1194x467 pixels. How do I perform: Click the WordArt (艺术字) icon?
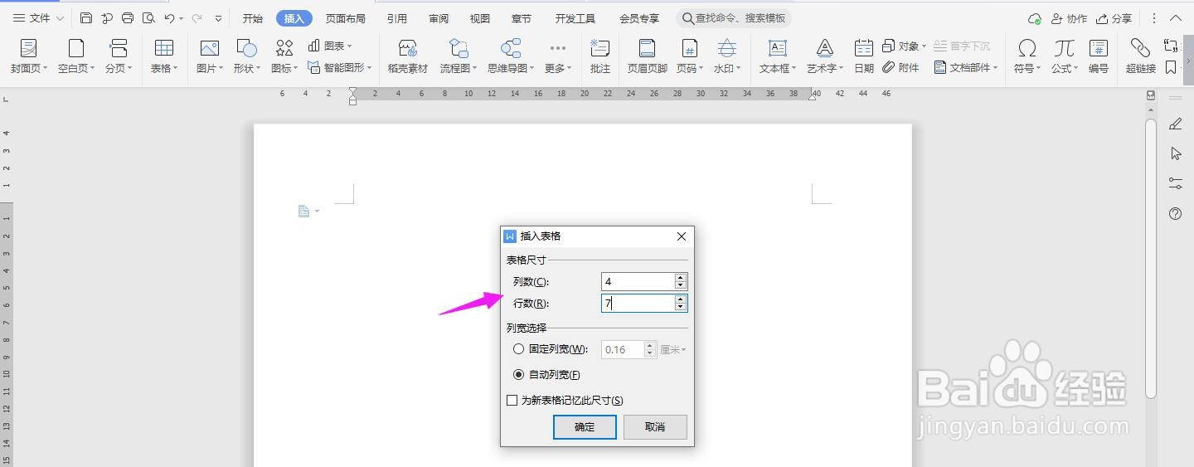coord(824,48)
